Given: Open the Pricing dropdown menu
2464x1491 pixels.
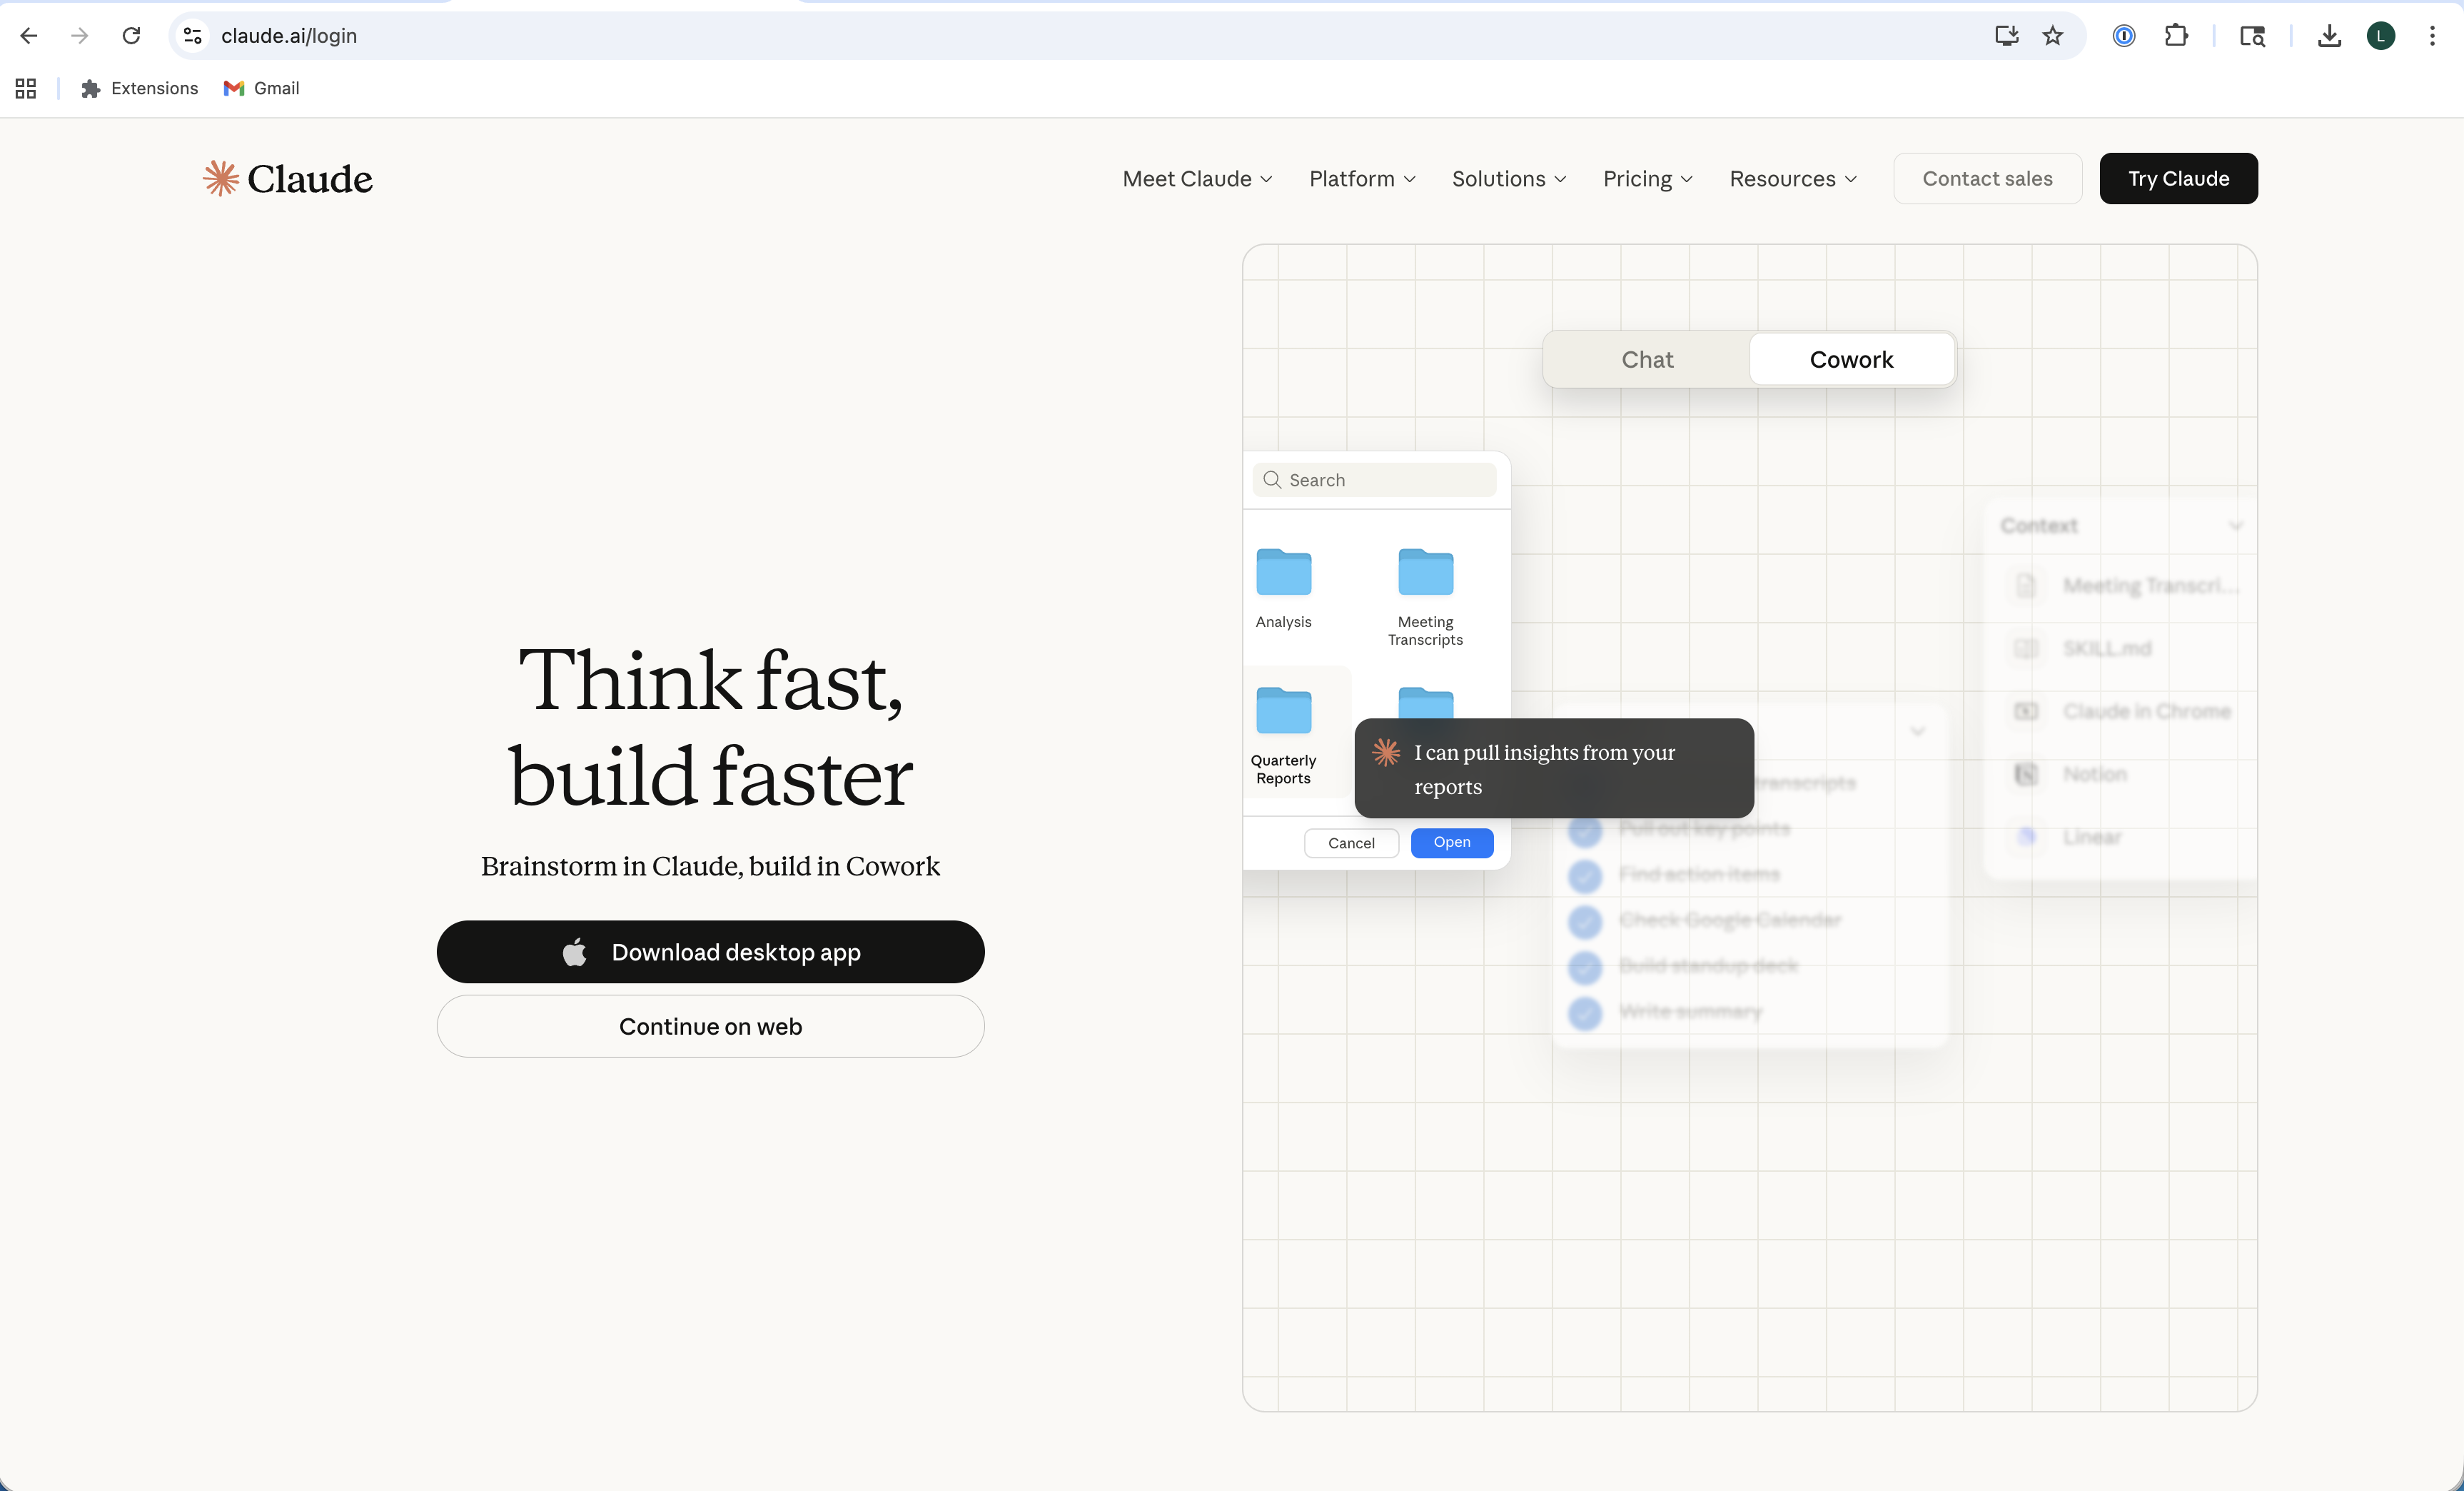Looking at the screenshot, I should click(1646, 178).
